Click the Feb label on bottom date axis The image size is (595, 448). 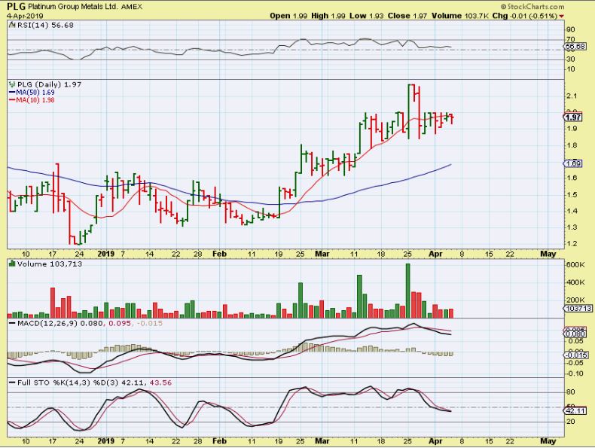219,441
